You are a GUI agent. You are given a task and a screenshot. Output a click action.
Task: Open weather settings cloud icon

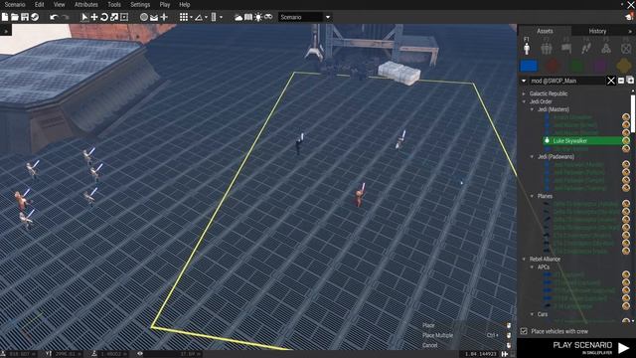(238, 17)
